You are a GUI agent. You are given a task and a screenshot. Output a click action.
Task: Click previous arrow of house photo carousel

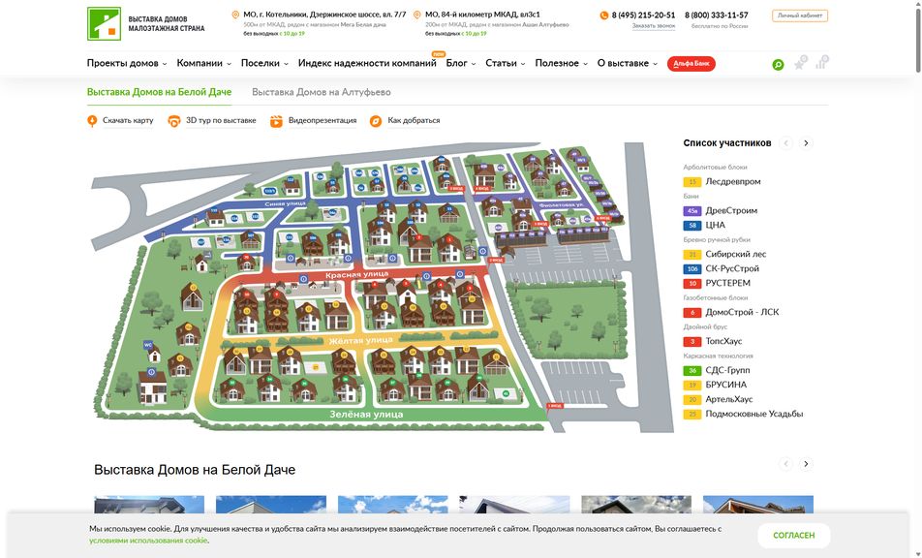(785, 464)
